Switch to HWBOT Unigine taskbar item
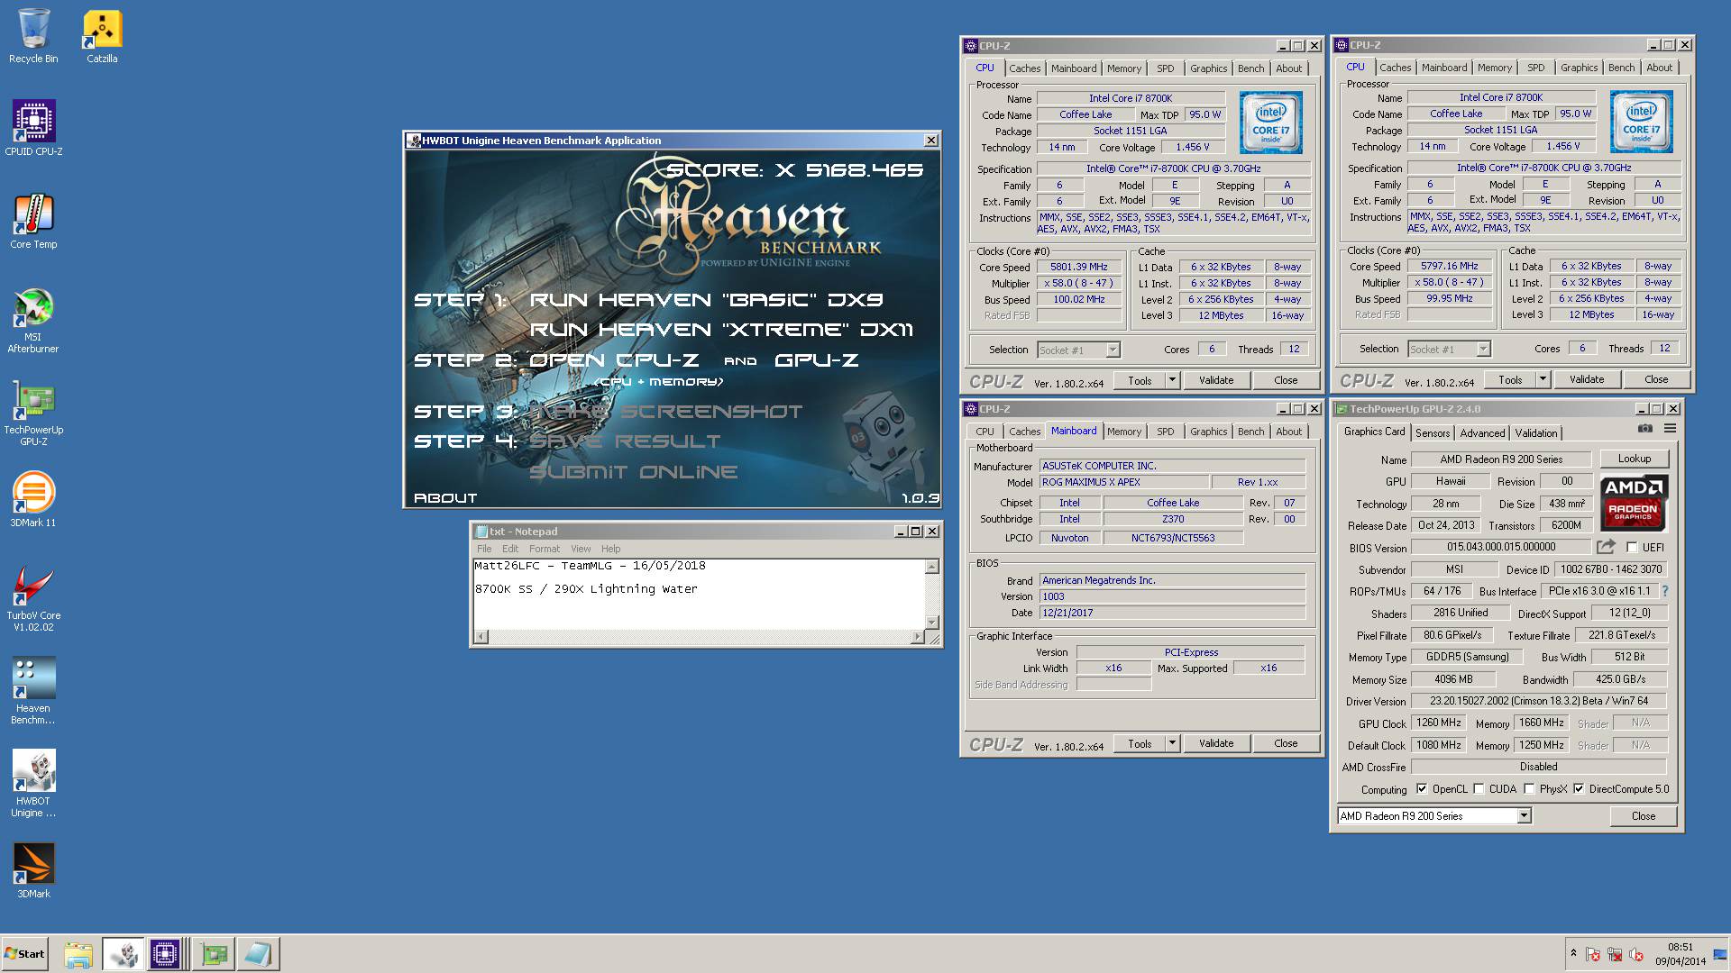 point(122,954)
